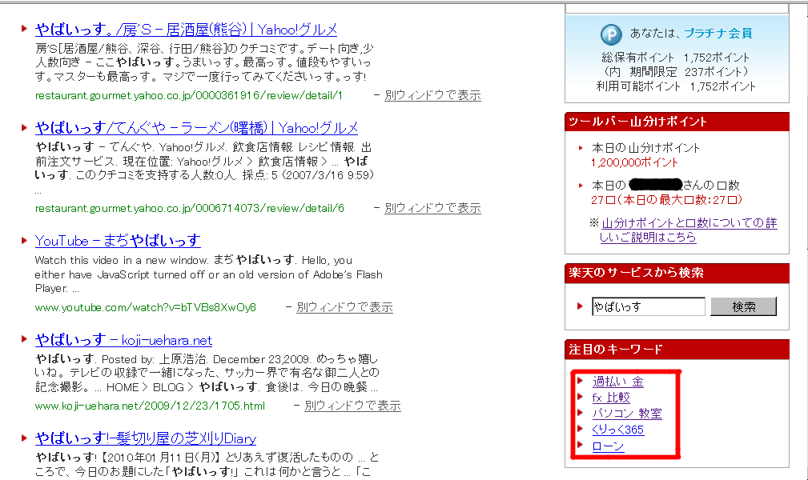Image resolution: width=808 pixels, height=480 pixels.
Task: Open the 房'S result in a separate window
Action: tap(433, 95)
